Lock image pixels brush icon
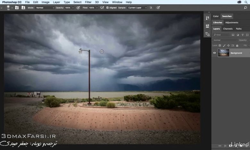250x150 pixels. (224, 46)
